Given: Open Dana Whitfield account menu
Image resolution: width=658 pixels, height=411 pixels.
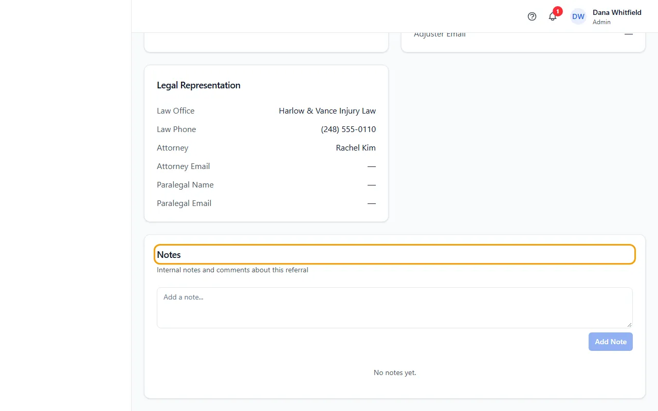Looking at the screenshot, I should pyautogui.click(x=607, y=16).
